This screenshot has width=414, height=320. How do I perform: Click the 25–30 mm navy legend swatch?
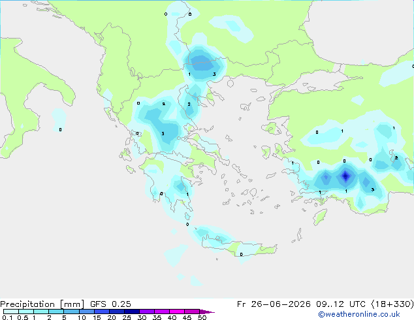[x=132, y=312]
